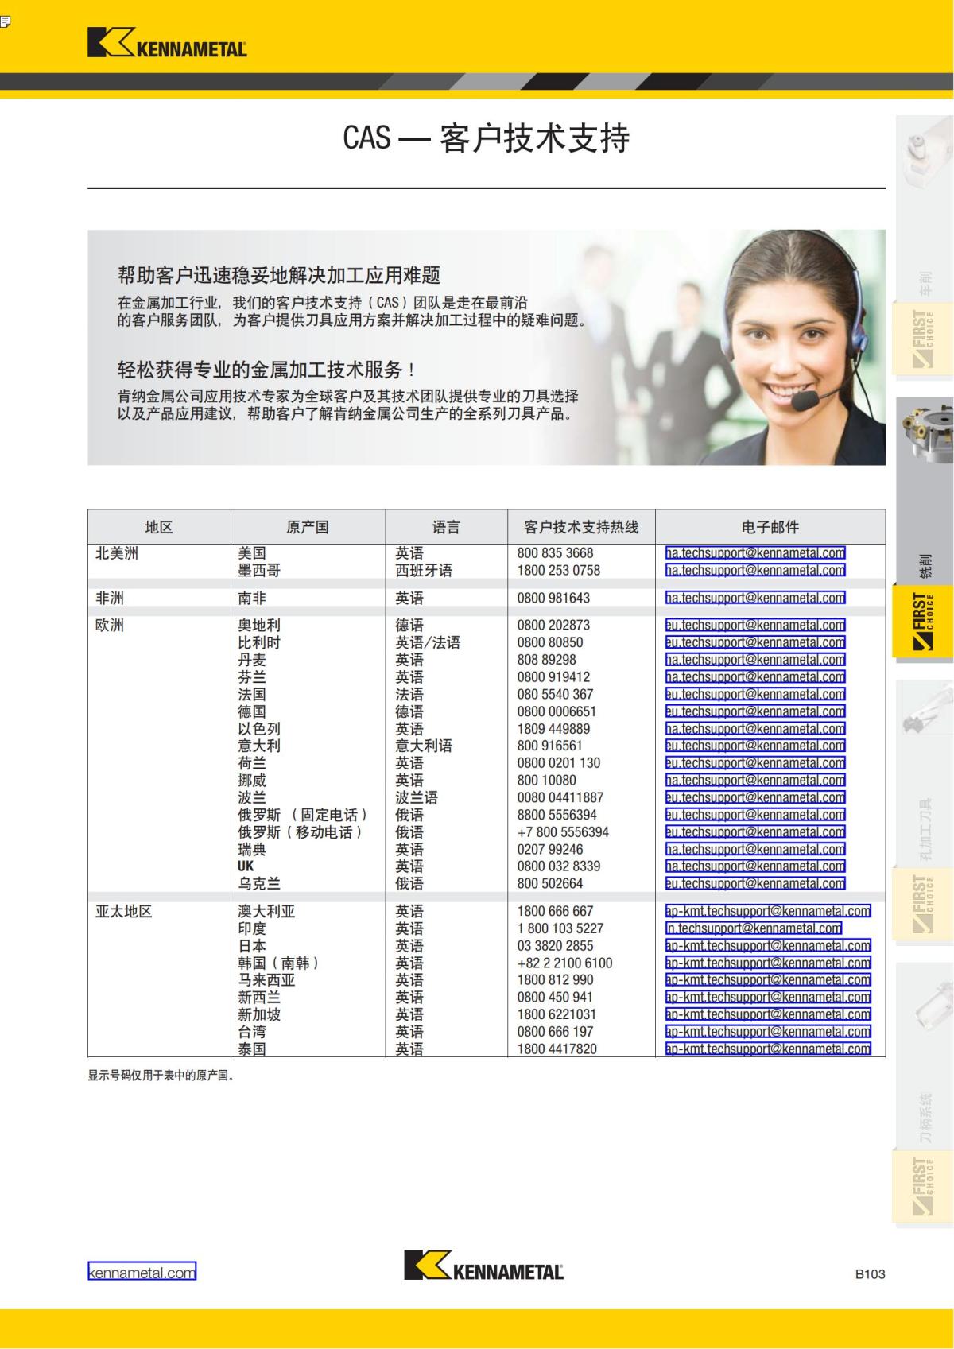Open email link for 俄罗斯(移动电话)

pyautogui.click(x=755, y=832)
